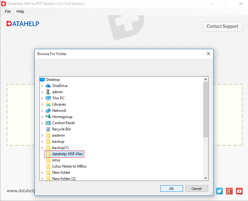Expand the This PC node
Viewport: 248px width, 201px height.
[42, 98]
